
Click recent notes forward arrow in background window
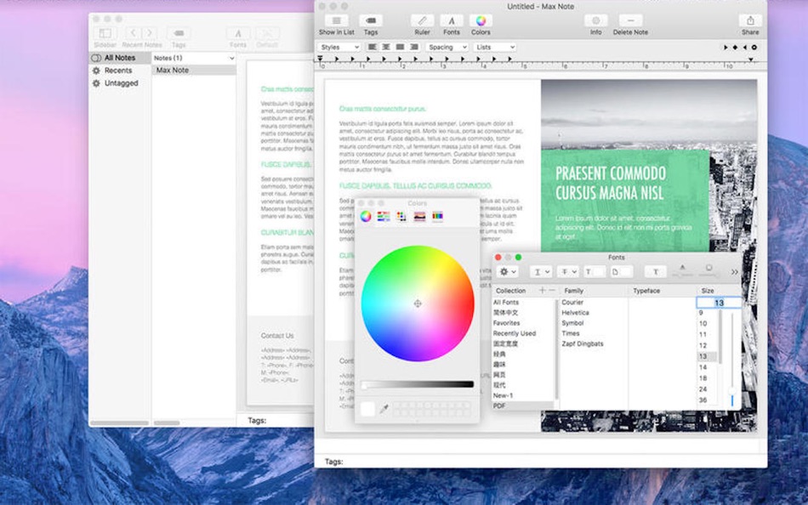[x=150, y=33]
